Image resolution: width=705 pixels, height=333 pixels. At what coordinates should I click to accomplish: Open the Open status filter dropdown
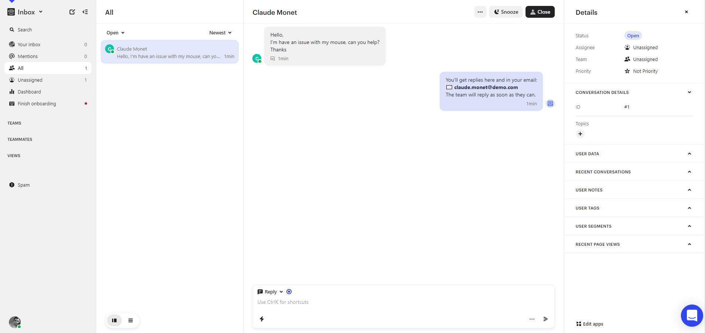(115, 33)
